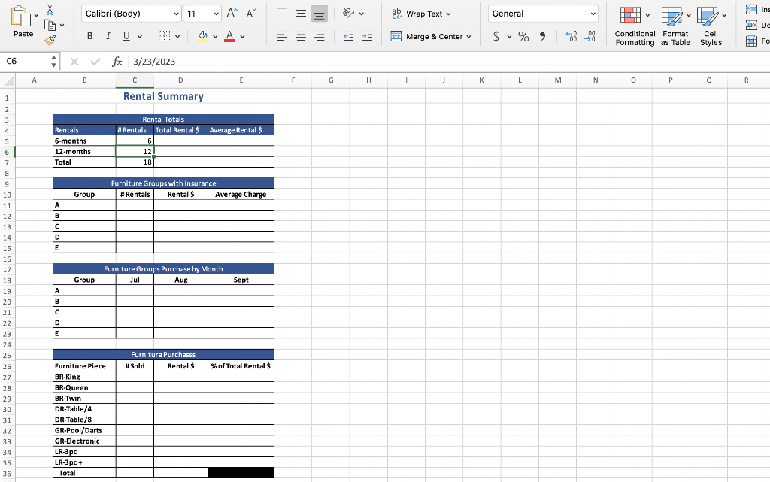770x482 pixels.
Task: Click Merge & Center button
Action: (x=426, y=36)
